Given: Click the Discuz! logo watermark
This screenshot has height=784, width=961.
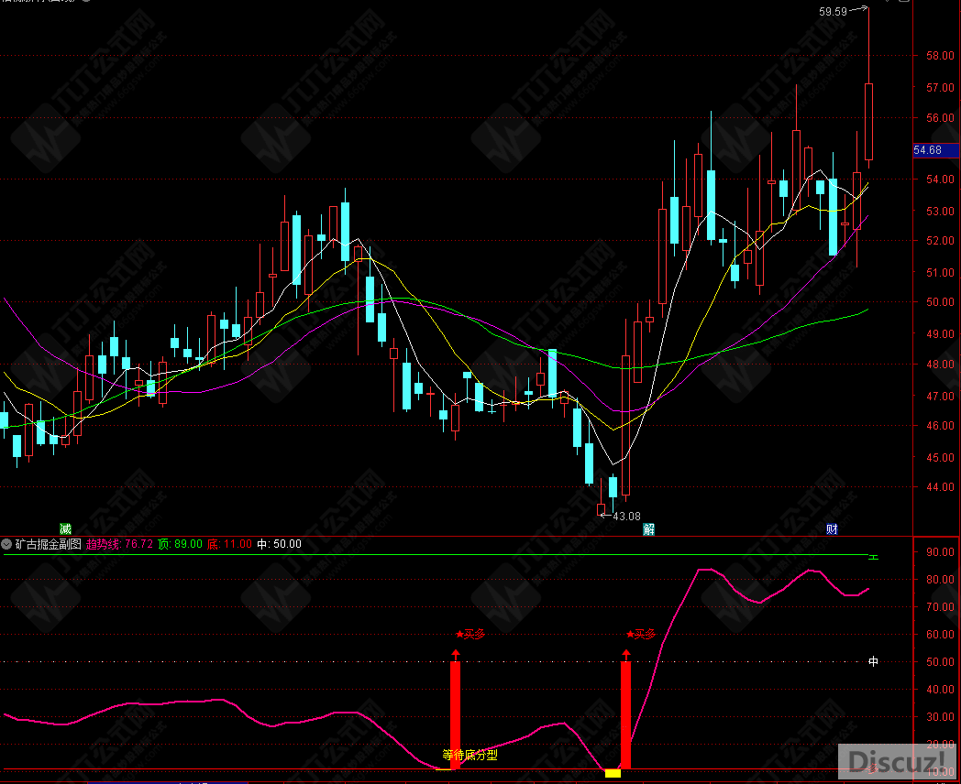Looking at the screenshot, I should point(898,761).
